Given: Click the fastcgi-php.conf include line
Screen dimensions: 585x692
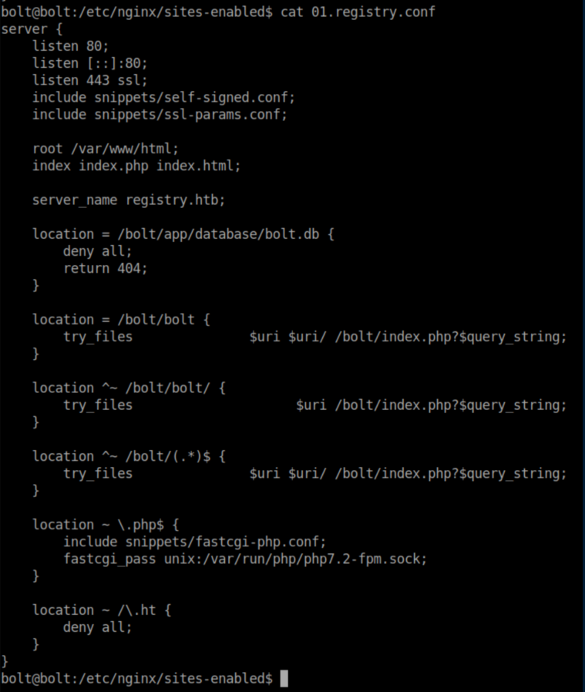Looking at the screenshot, I should (x=194, y=541).
